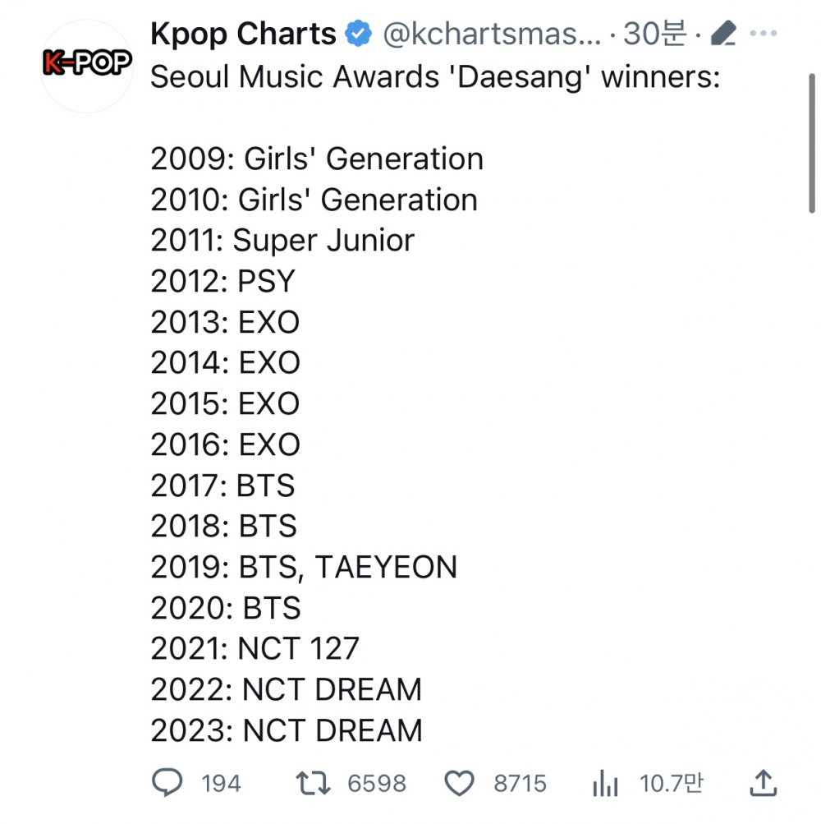The width and height of the screenshot is (821, 824).
Task: Click the reply speech bubble icon
Action: click(167, 782)
